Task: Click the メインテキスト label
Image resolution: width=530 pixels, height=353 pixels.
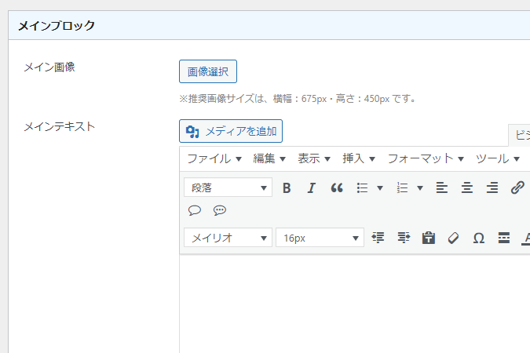Action: click(x=59, y=126)
